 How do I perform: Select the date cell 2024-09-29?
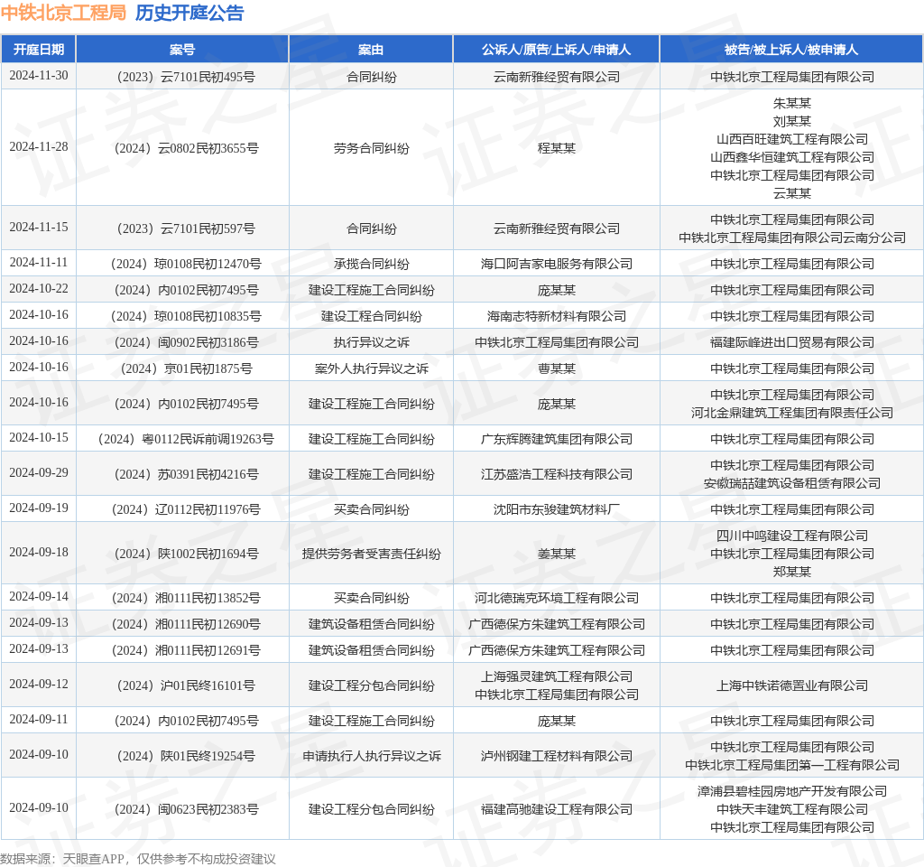pyautogui.click(x=39, y=473)
